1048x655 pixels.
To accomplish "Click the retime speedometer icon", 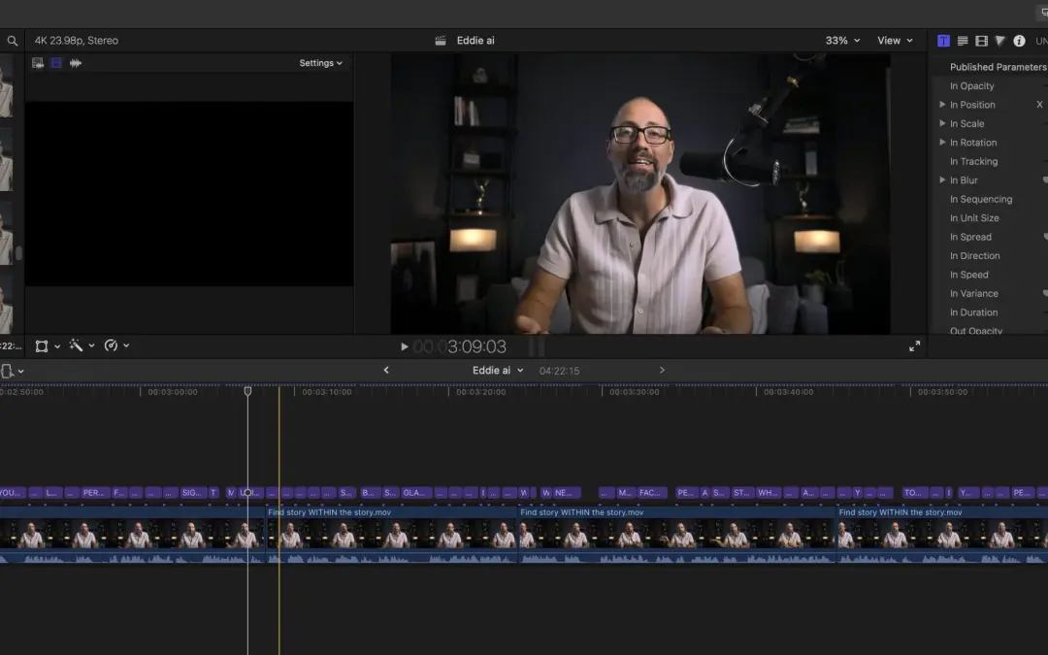I will (111, 345).
